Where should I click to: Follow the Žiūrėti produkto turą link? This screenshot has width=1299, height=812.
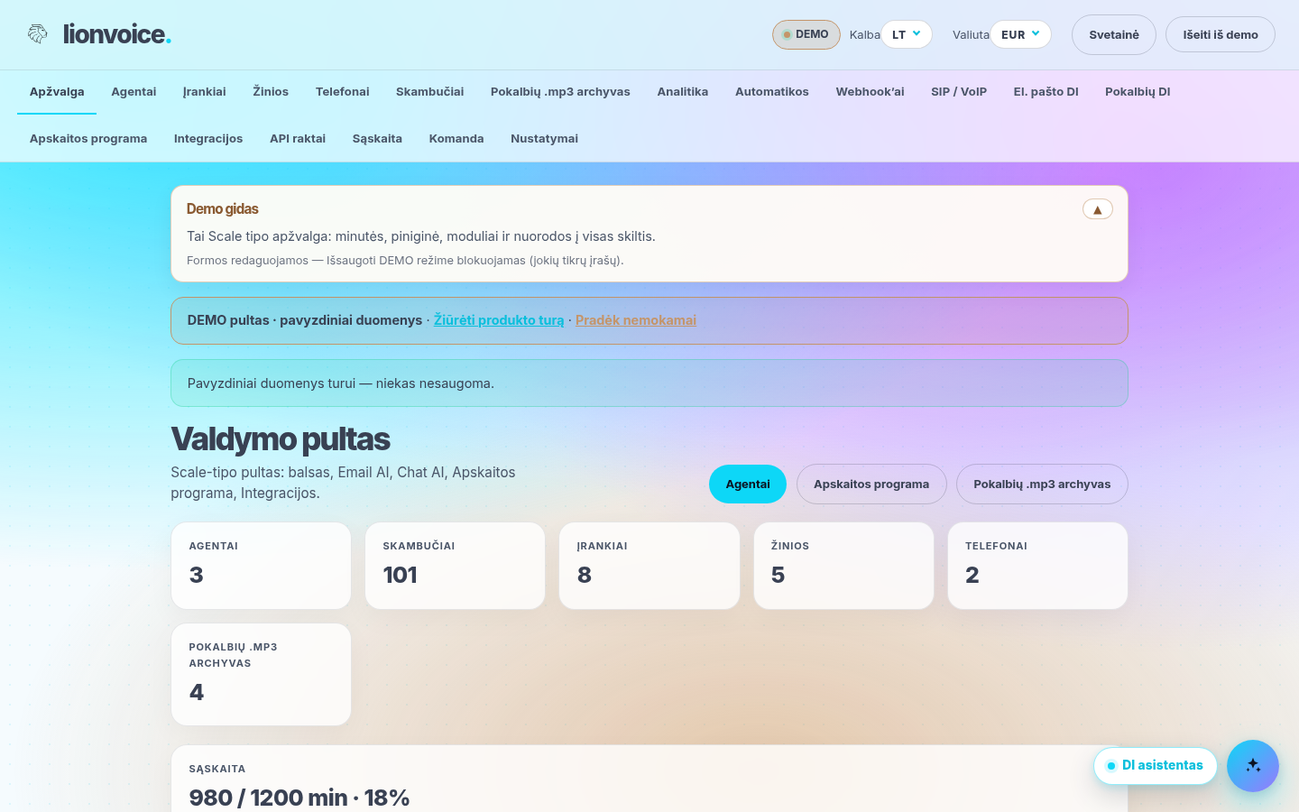499,320
